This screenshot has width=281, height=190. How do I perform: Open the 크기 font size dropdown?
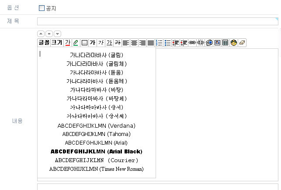point(57,43)
